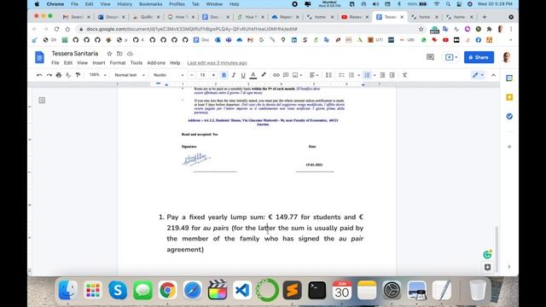Get add-ons with side panel plus
Viewport: 546px width, 307px height.
point(509,147)
